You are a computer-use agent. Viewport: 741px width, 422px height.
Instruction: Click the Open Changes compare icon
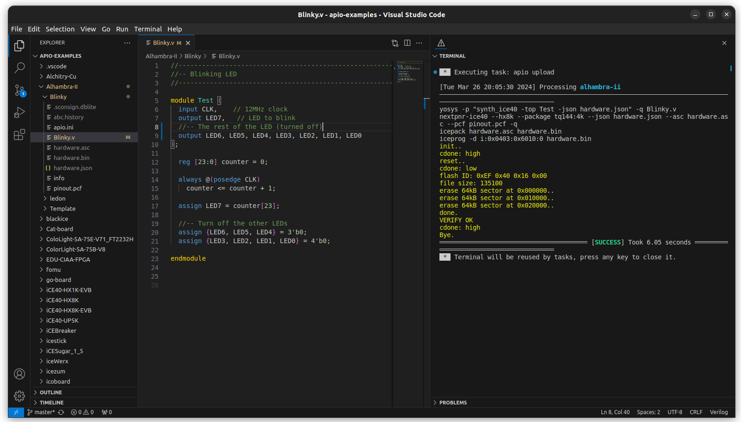(x=395, y=43)
